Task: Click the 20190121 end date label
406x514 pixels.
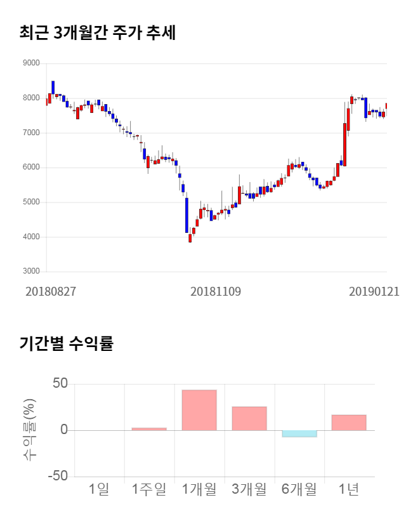Action: pyautogui.click(x=374, y=291)
